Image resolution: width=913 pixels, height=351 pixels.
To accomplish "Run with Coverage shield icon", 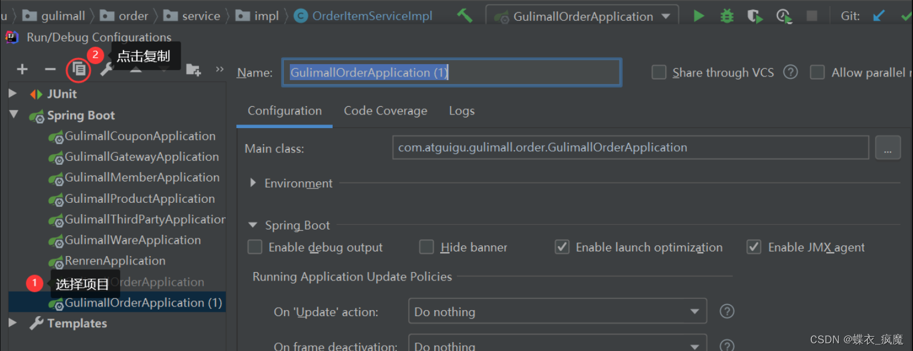I will pos(754,16).
